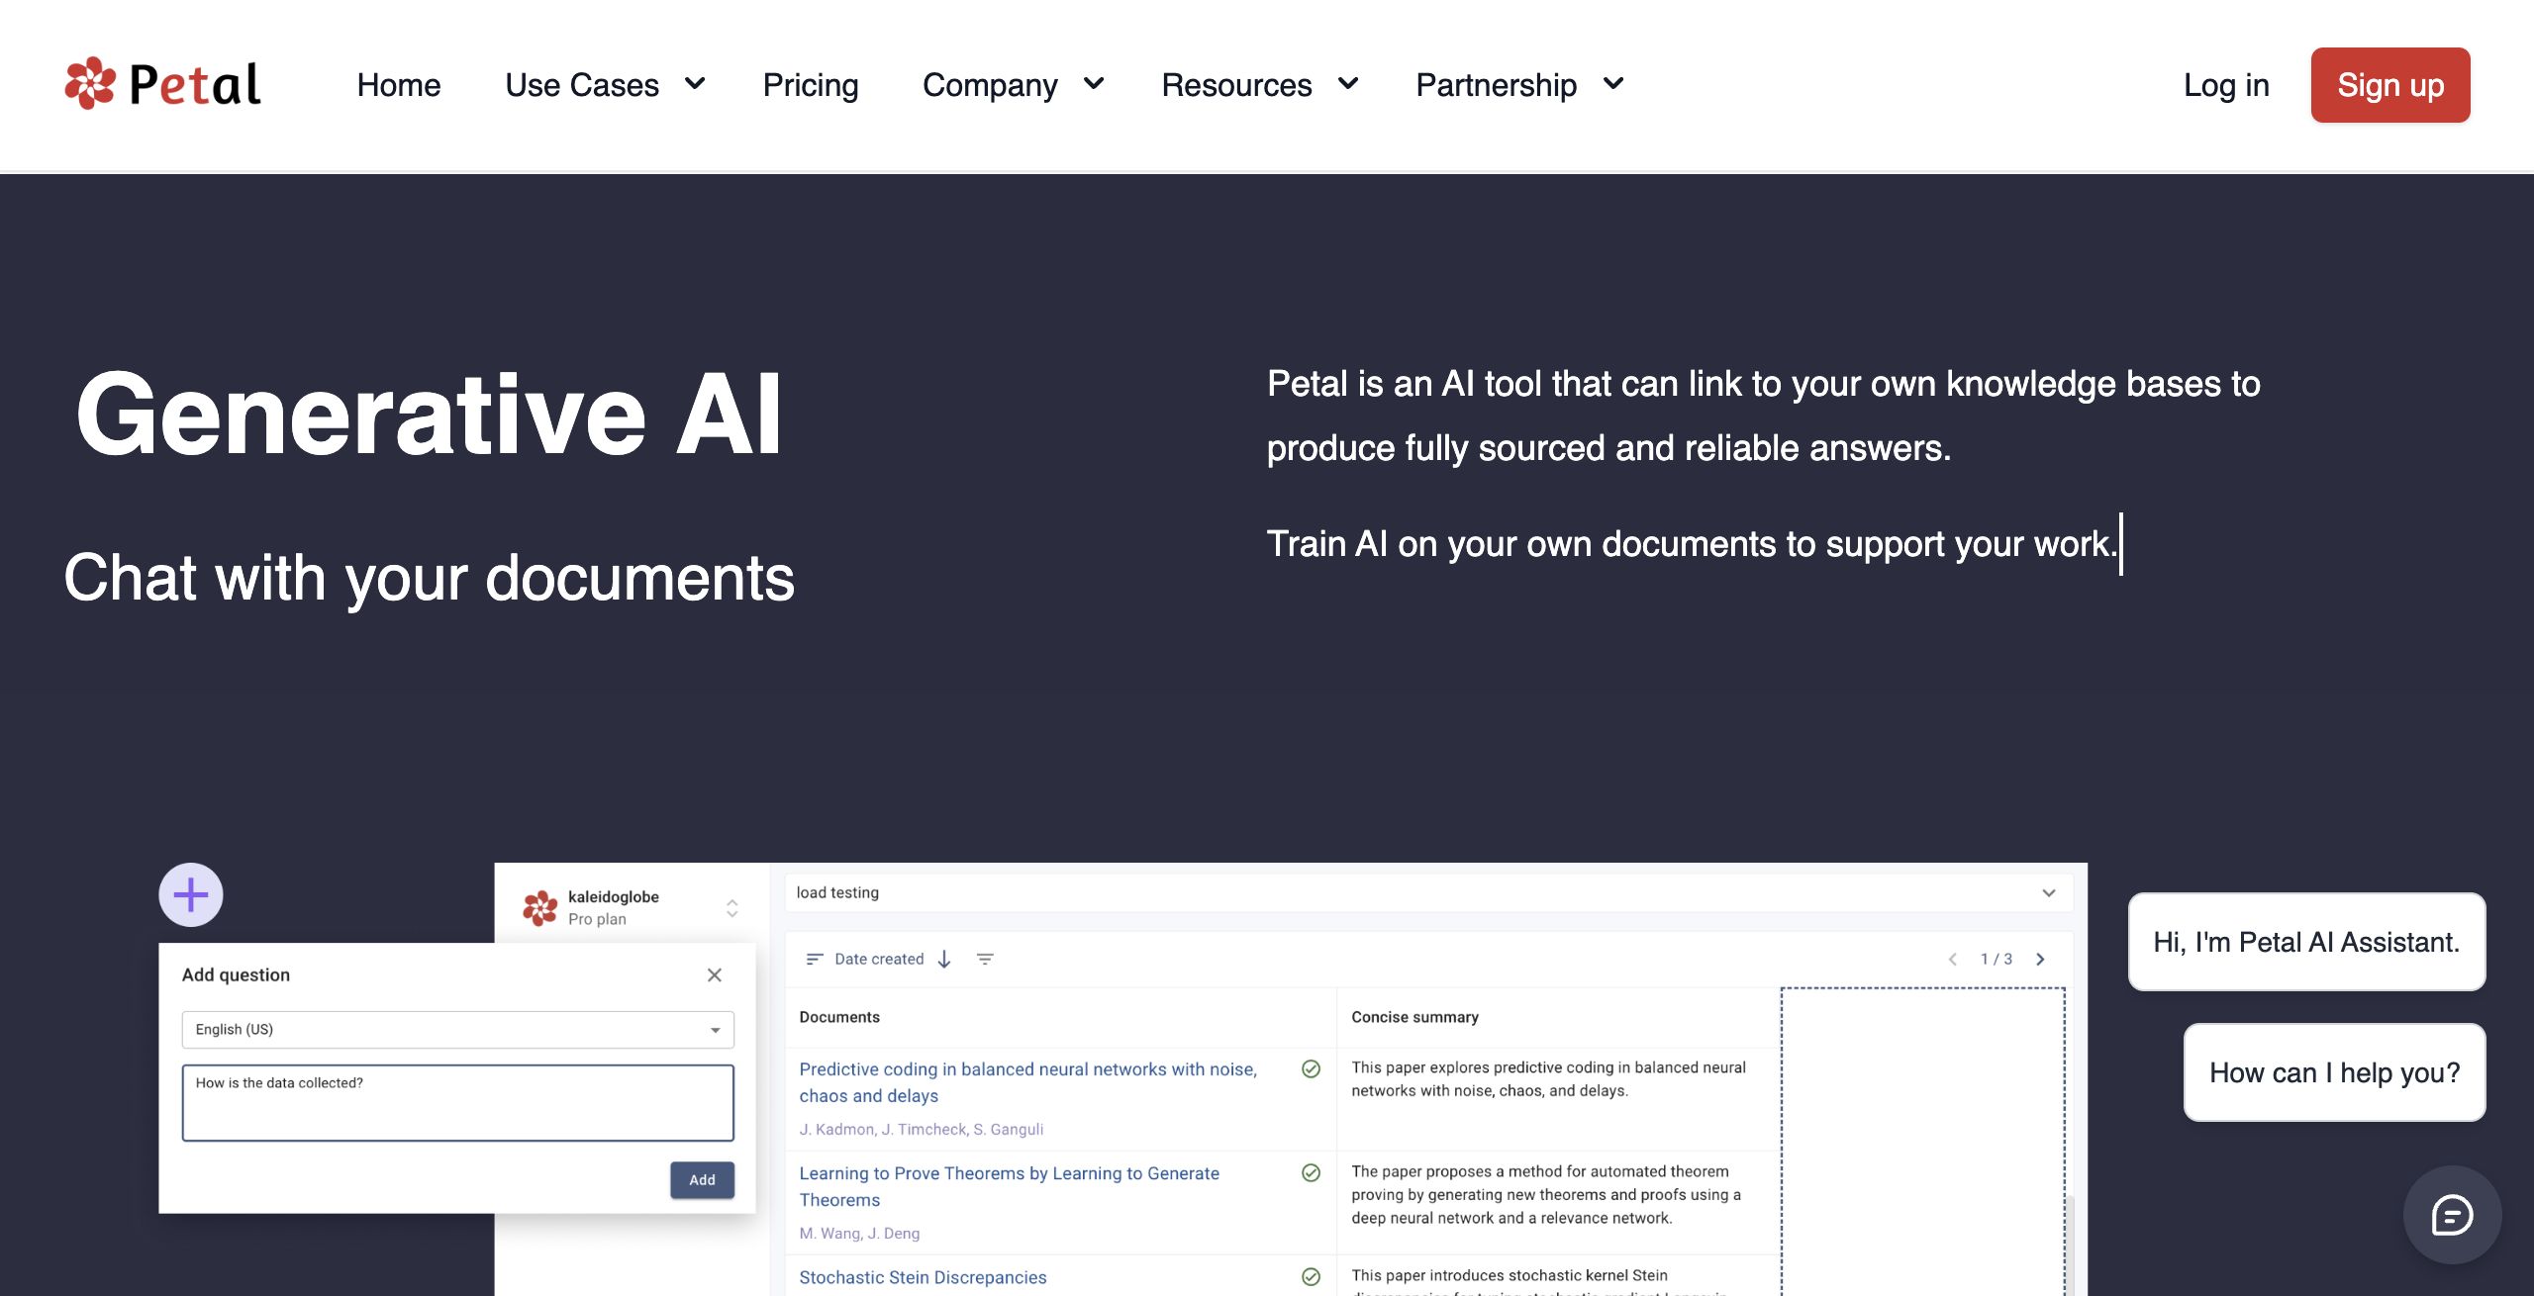Screen dimensions: 2534x1296
Task: Click the filter icon beside Date created
Action: [x=985, y=959]
